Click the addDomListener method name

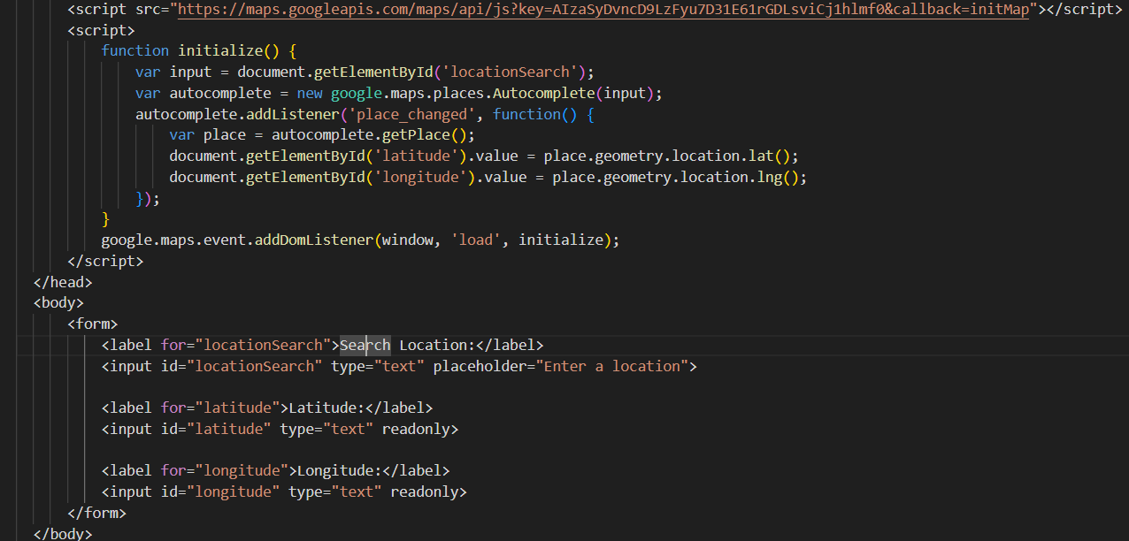(314, 240)
